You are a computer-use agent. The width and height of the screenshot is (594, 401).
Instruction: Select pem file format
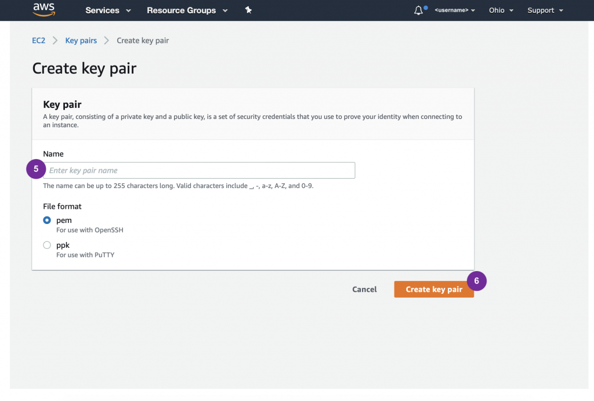[x=47, y=221]
